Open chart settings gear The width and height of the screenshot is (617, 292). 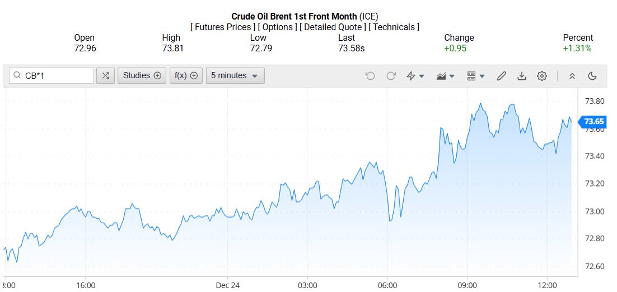[541, 76]
